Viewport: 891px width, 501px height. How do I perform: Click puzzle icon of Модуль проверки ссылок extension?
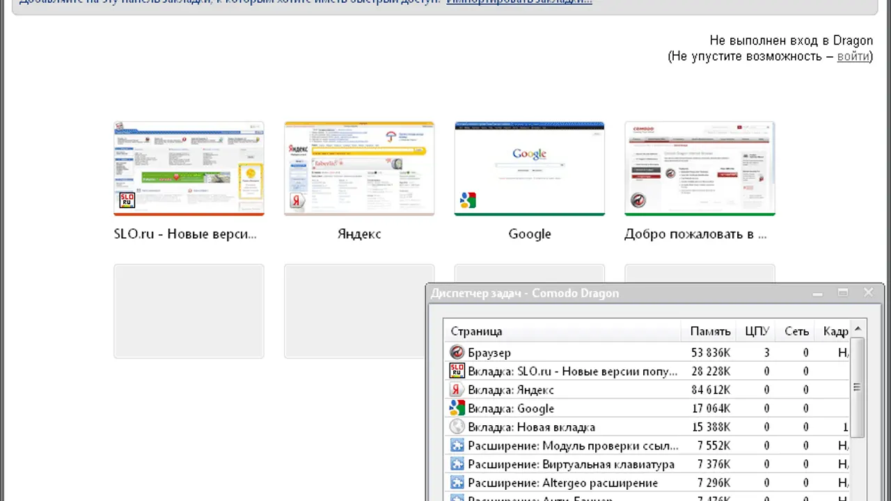457,446
